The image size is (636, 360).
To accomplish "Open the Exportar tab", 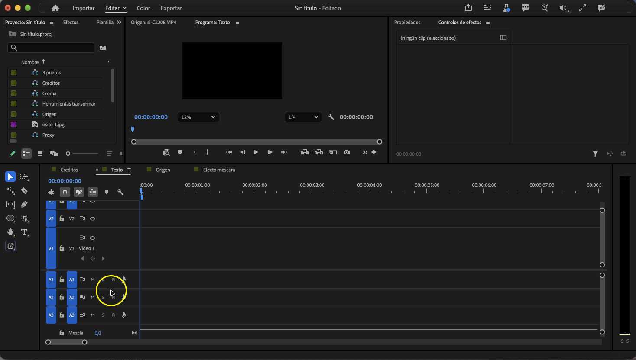I will tap(171, 8).
